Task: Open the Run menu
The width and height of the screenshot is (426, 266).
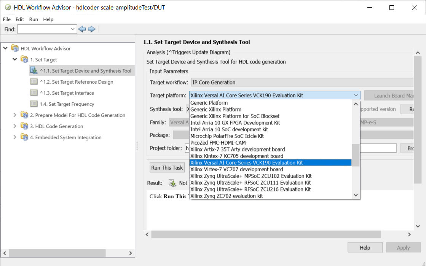Action: pos(34,19)
